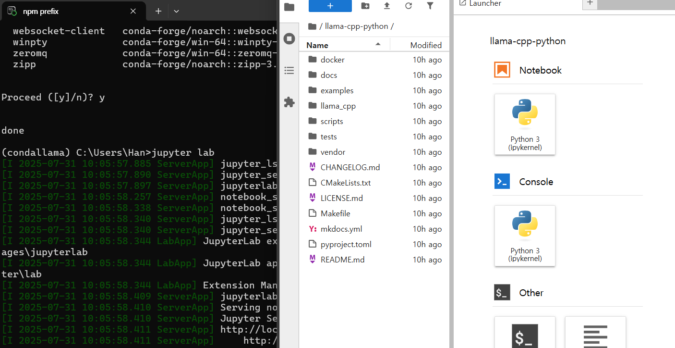Open the scripts folder
This screenshot has width=675, height=348.
pyautogui.click(x=374, y=121)
